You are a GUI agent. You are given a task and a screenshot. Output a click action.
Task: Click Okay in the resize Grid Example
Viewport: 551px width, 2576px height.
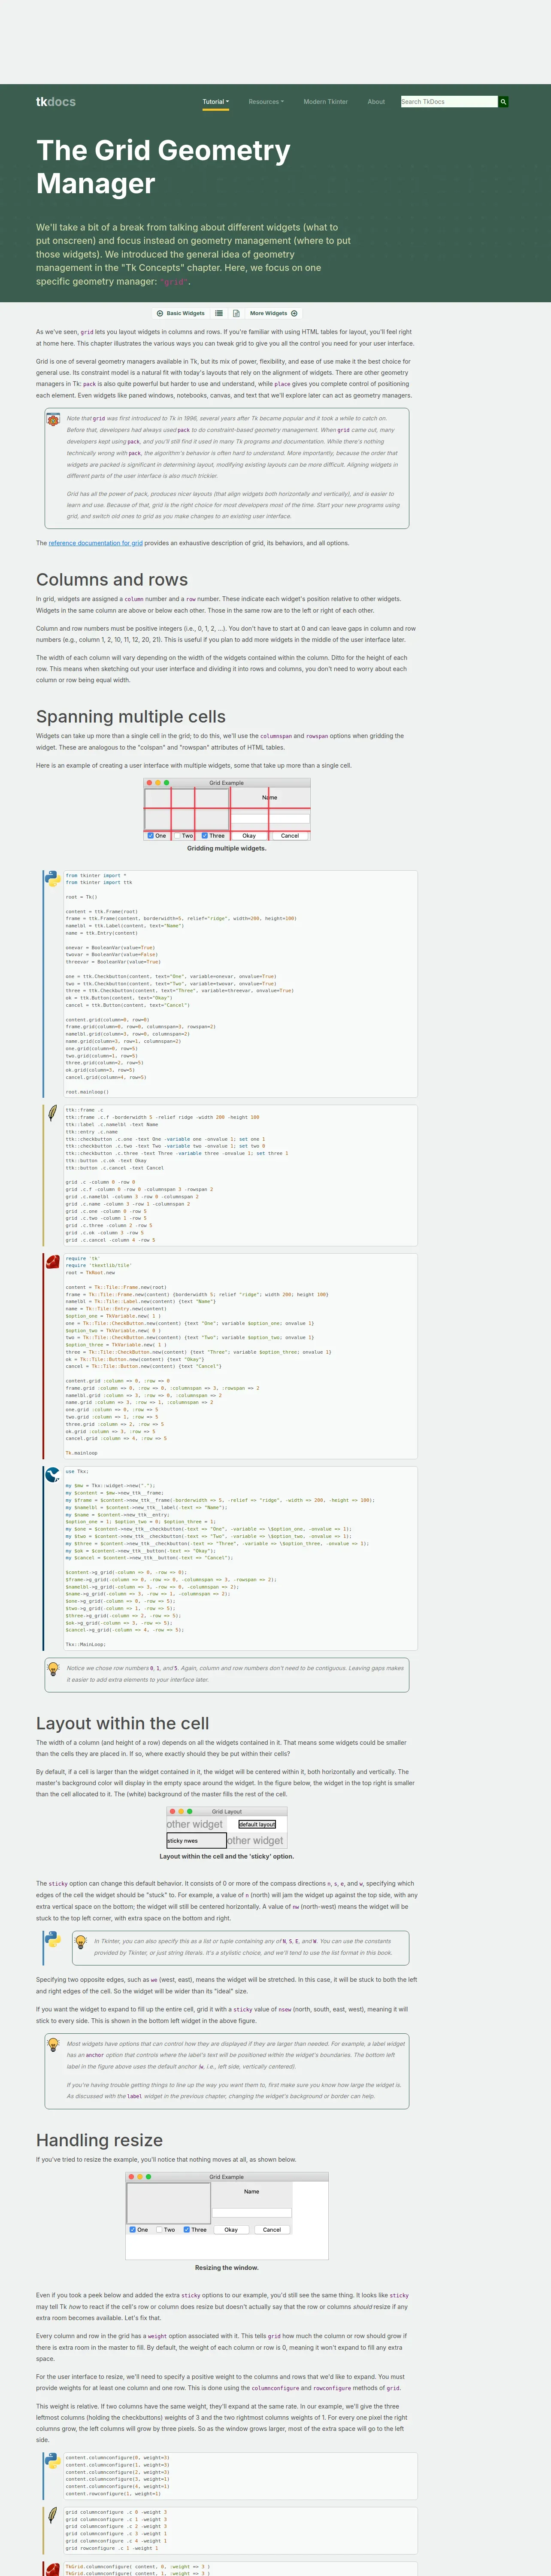click(x=231, y=2229)
